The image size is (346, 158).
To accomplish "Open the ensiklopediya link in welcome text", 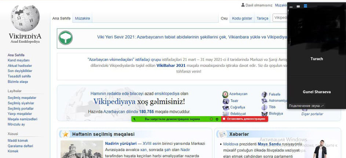I will coord(167,93).
